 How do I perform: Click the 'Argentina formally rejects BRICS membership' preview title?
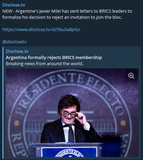pos(54,58)
